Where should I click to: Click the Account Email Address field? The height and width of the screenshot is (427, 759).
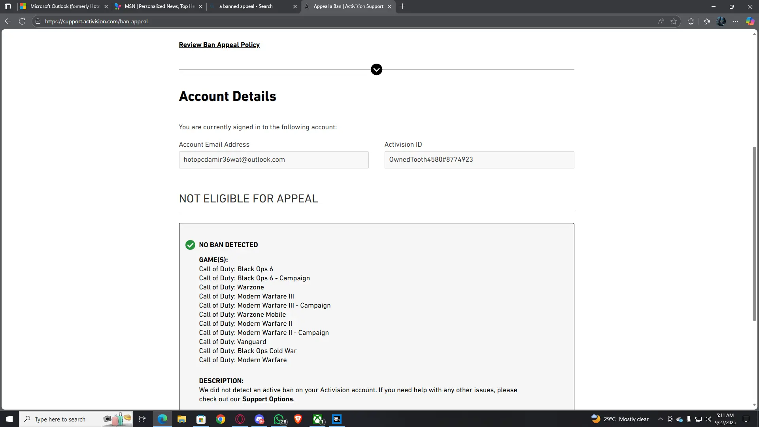pos(274,160)
